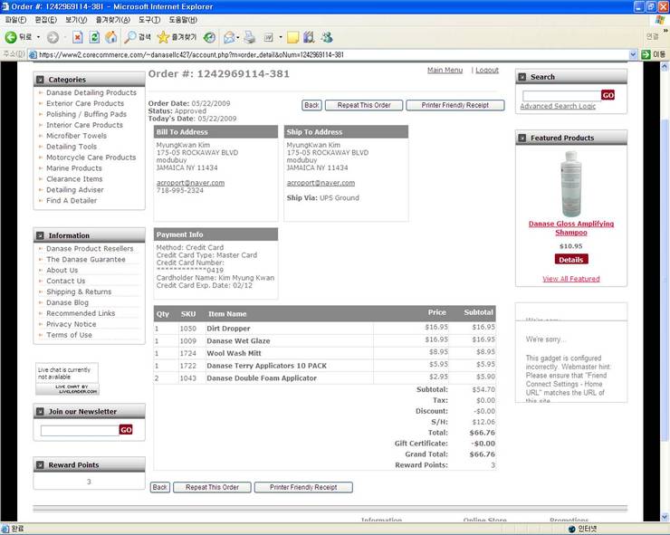Click the Featured Products header icon

click(x=522, y=138)
